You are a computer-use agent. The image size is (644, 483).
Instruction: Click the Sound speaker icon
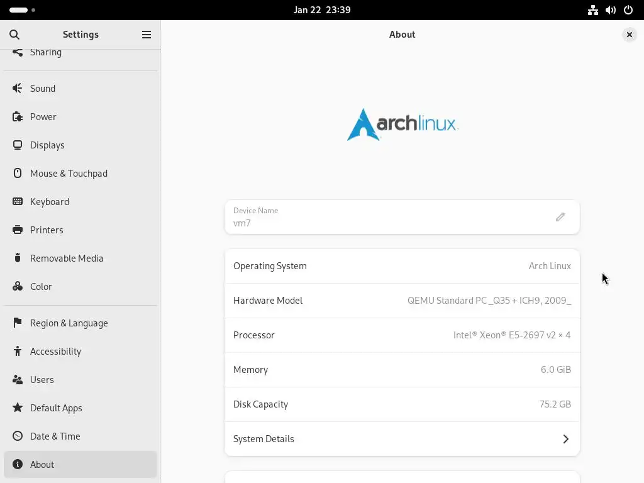(17, 88)
